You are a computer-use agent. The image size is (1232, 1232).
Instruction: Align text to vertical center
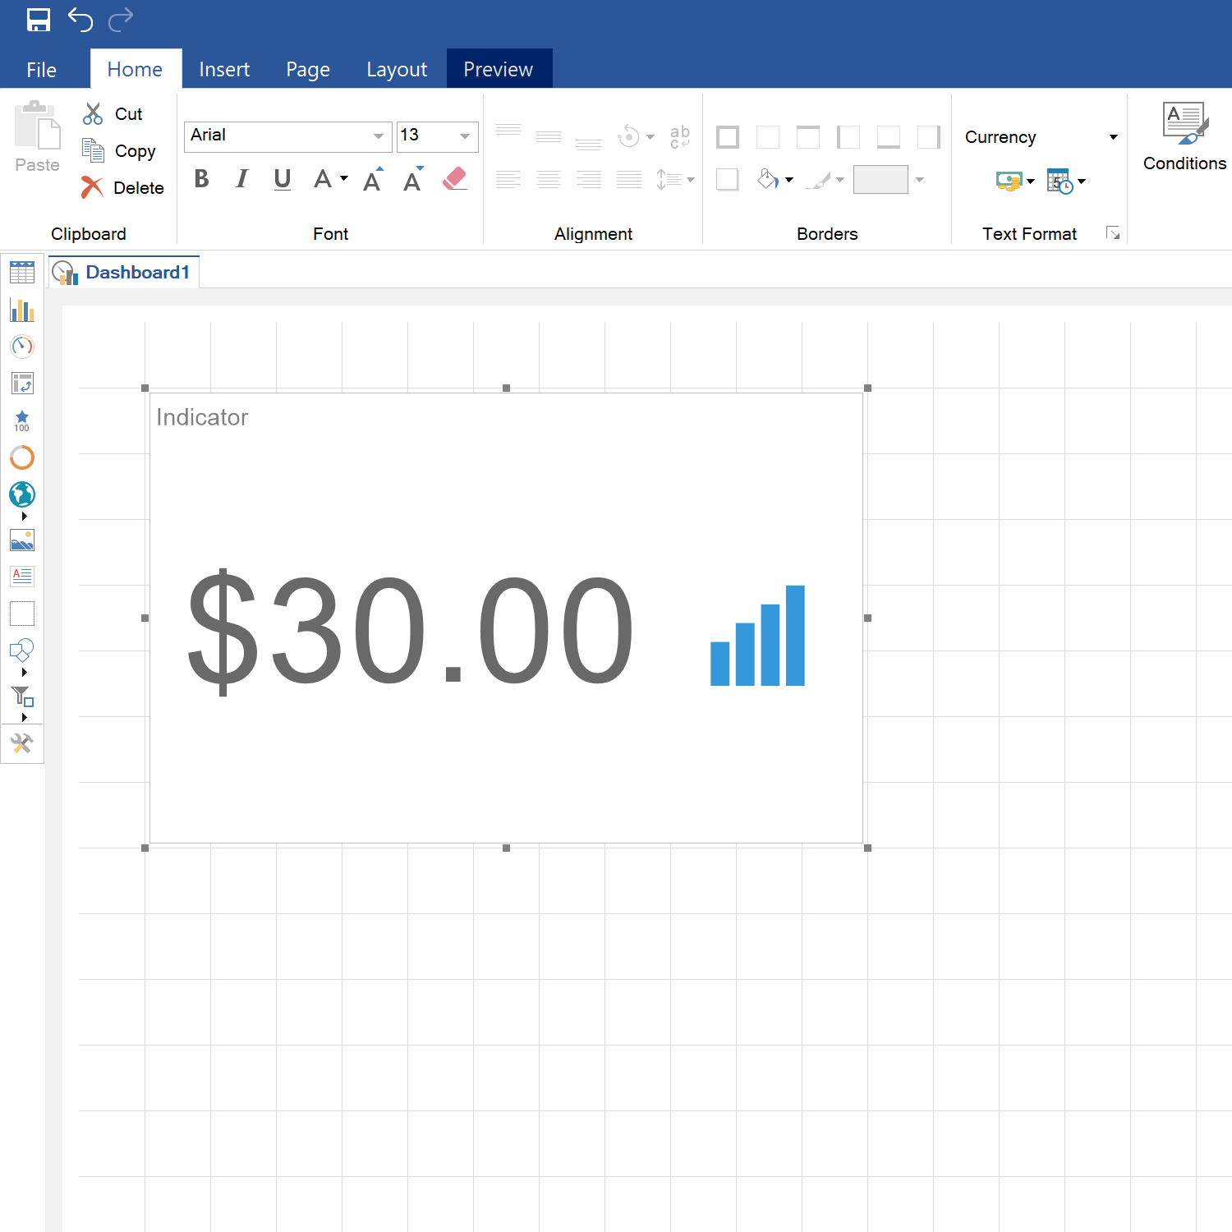pos(549,136)
